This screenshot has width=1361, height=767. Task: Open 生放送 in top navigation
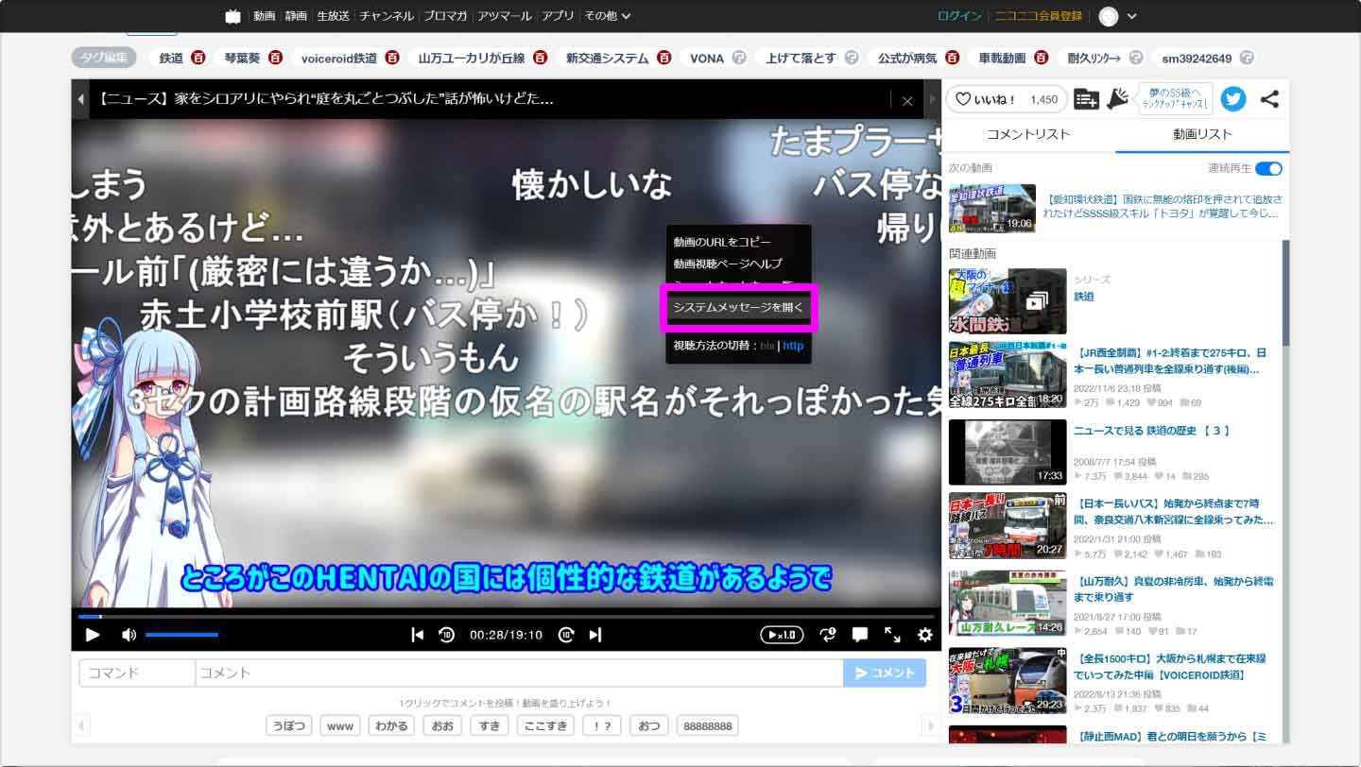tap(333, 16)
